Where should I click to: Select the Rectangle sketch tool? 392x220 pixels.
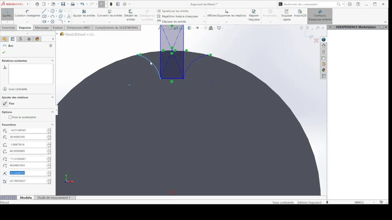[44, 16]
